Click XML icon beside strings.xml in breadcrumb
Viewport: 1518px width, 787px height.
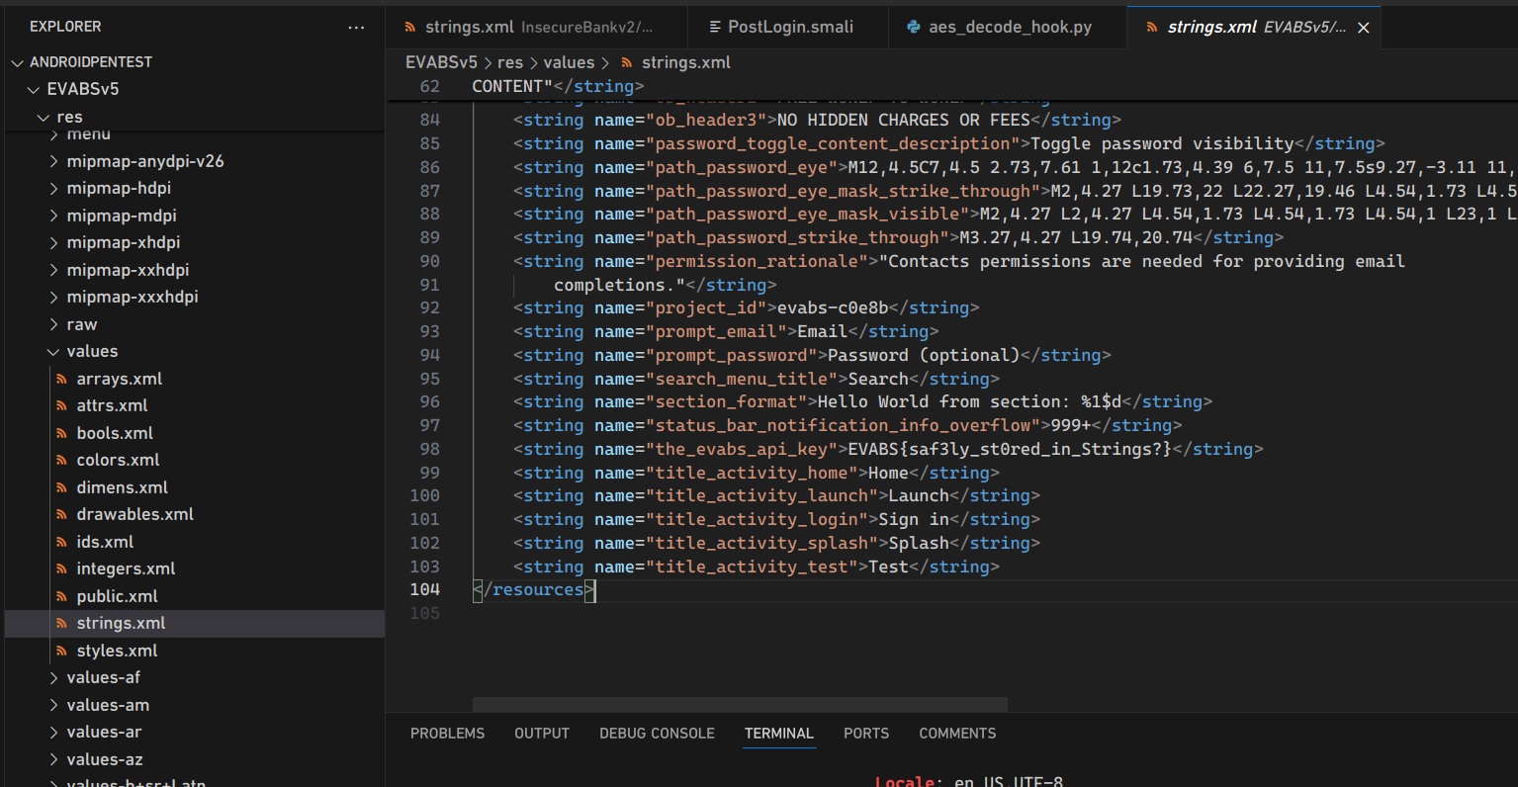click(626, 62)
